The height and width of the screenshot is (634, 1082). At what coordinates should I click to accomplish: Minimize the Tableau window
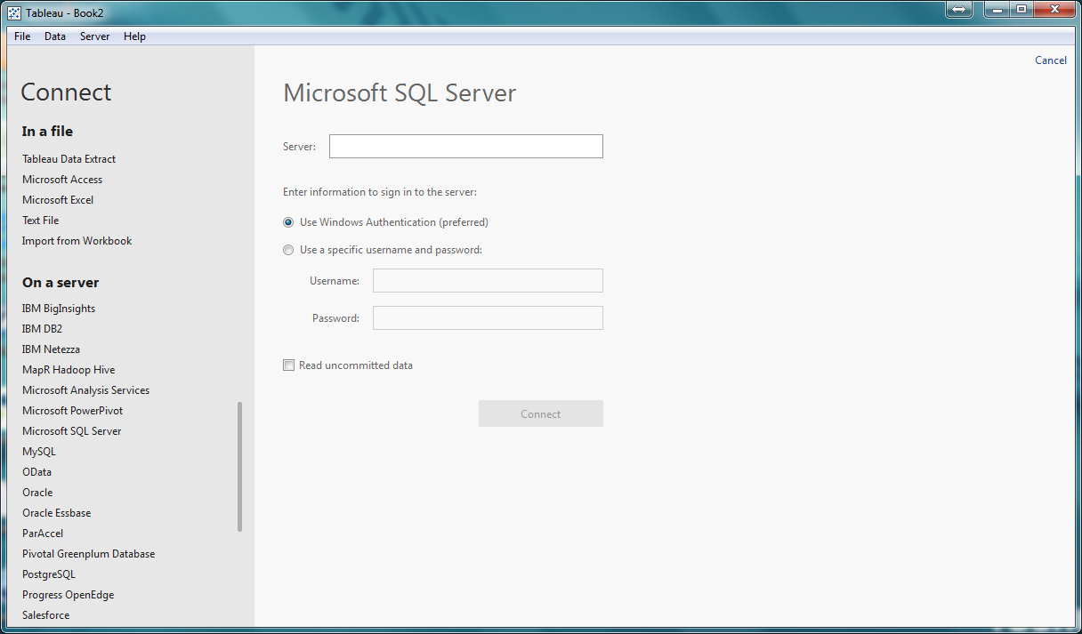(997, 9)
